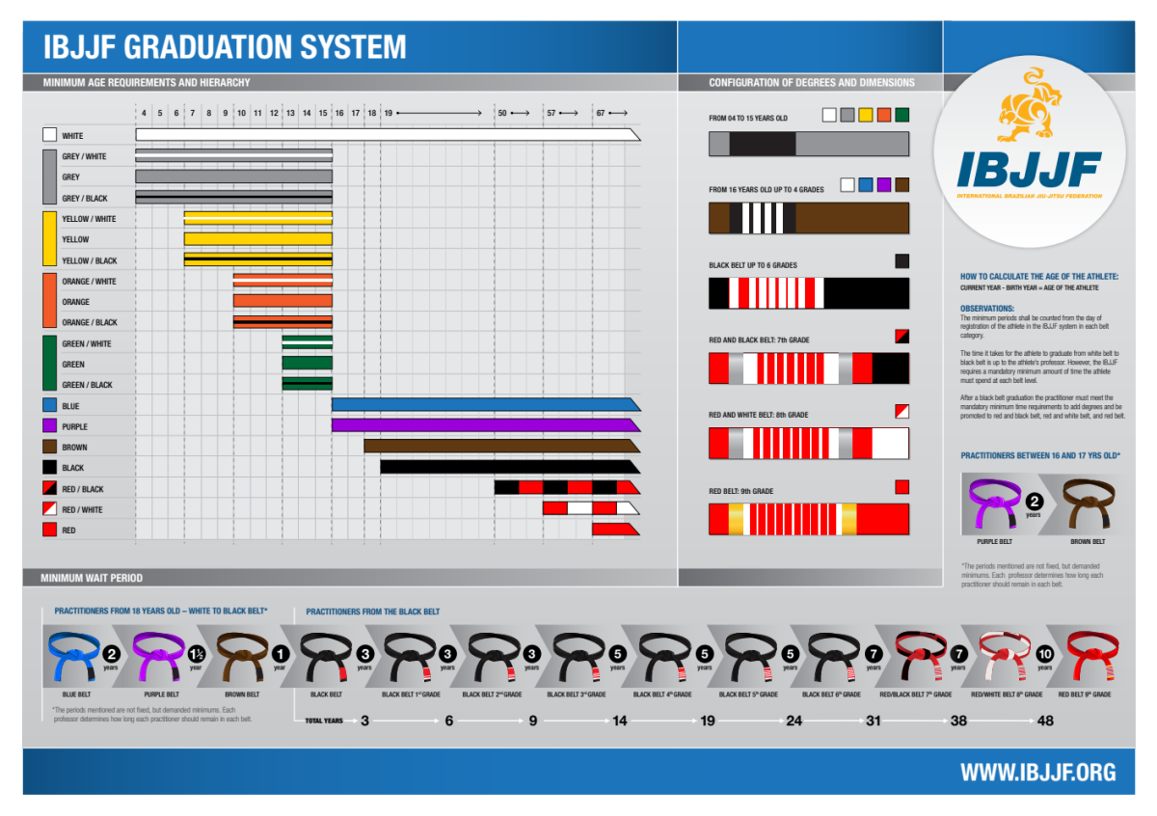
Task: Click the red and white 8th grade belt diagram
Action: tap(809, 444)
